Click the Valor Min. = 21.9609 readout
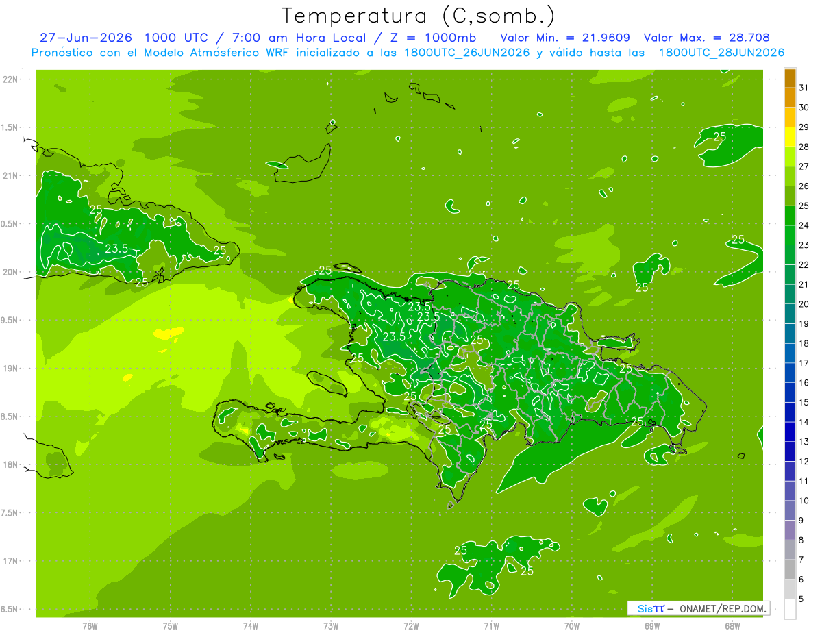This screenshot has height=635, width=822. pyautogui.click(x=565, y=38)
